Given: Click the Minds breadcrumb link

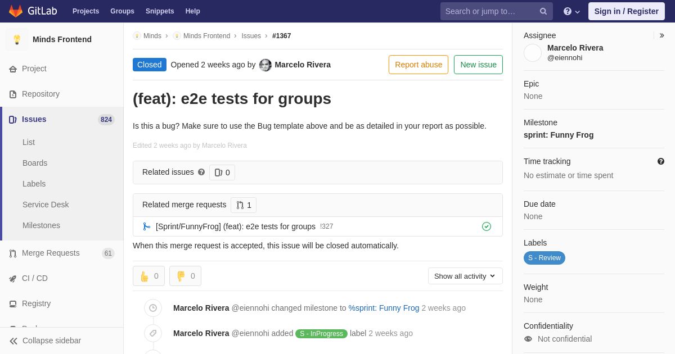Looking at the screenshot, I should point(152,36).
